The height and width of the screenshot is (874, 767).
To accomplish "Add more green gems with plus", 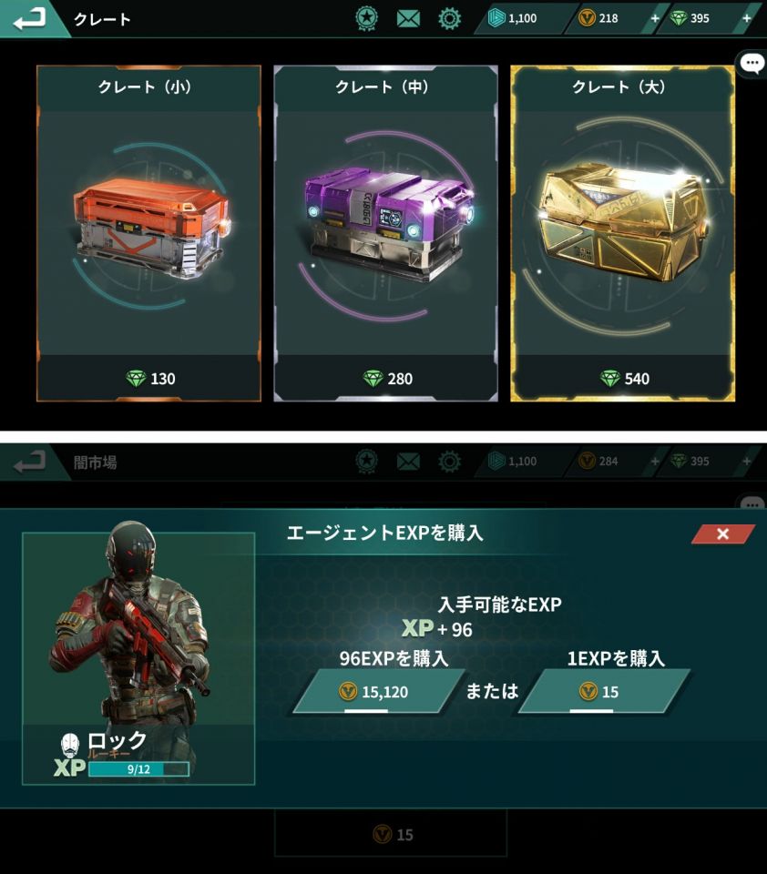I will (x=747, y=19).
